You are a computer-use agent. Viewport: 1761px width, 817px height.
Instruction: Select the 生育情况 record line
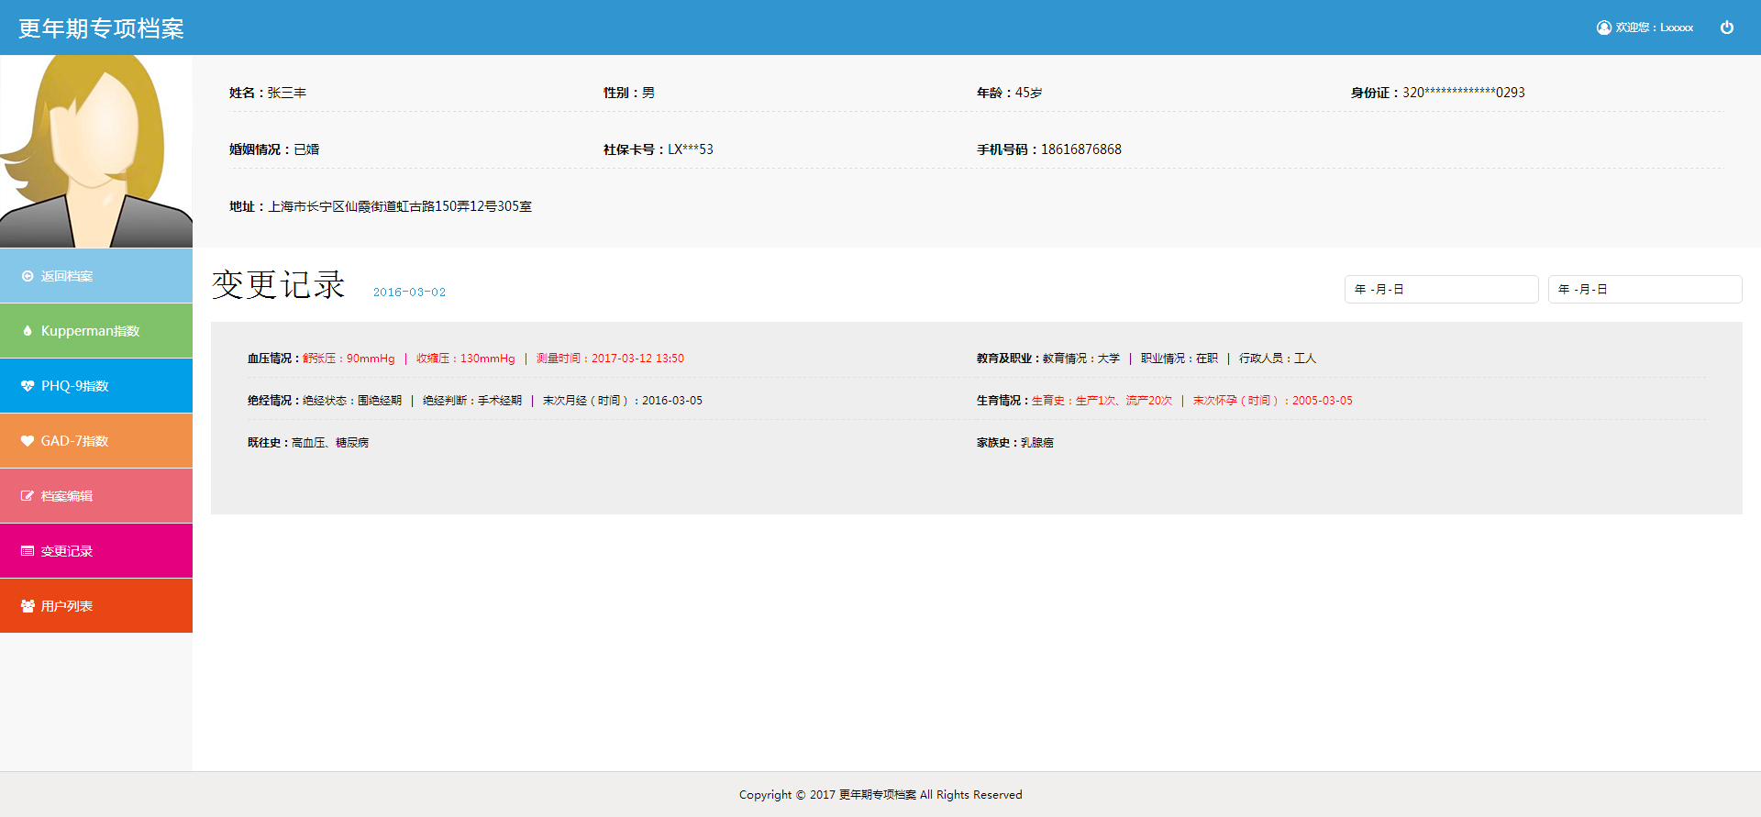(1163, 401)
